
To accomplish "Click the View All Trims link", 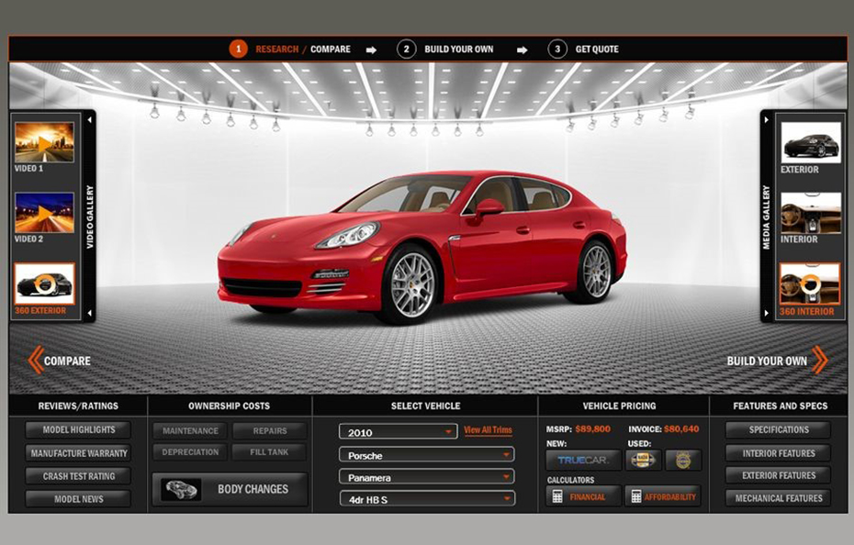I will [x=488, y=430].
